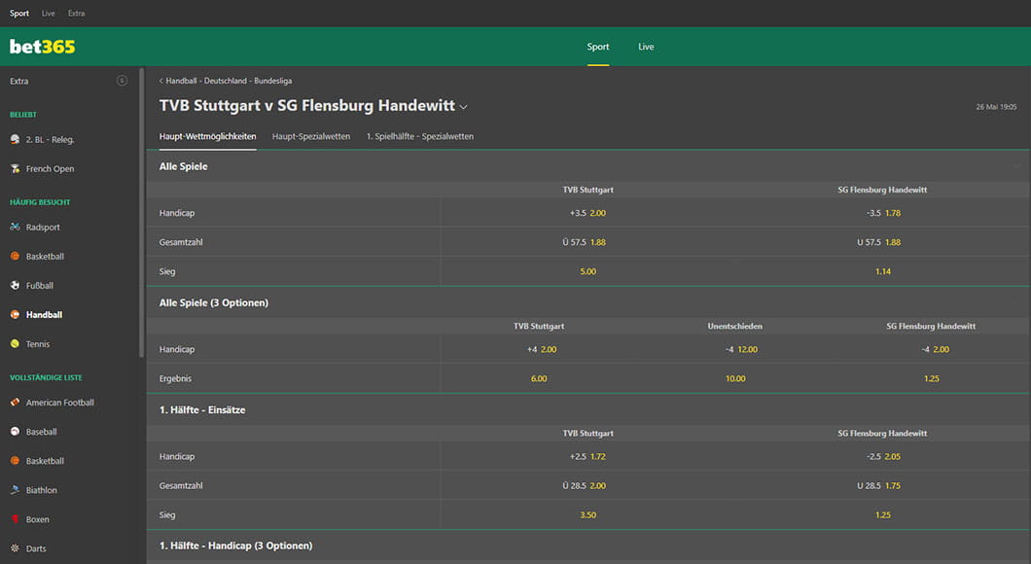The width and height of the screenshot is (1031, 564).
Task: Bet first-half -2.5 handicap at 2.05
Action: [x=883, y=456]
